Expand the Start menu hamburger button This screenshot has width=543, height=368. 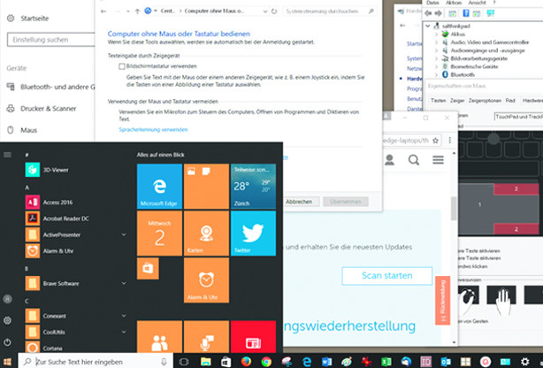tap(7, 155)
